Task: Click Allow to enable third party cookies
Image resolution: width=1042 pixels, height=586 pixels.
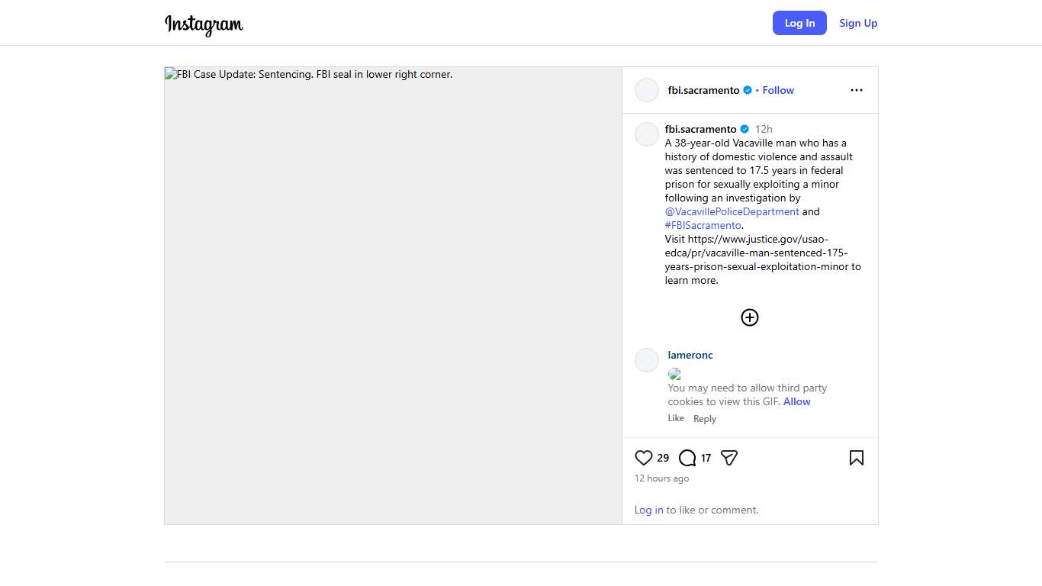Action: (796, 401)
